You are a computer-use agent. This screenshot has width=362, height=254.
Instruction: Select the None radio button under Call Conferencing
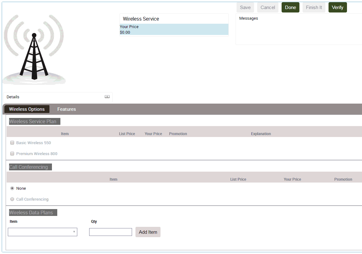point(12,188)
